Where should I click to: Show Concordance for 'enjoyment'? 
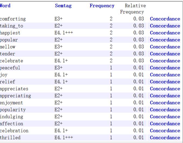[x=165, y=103]
